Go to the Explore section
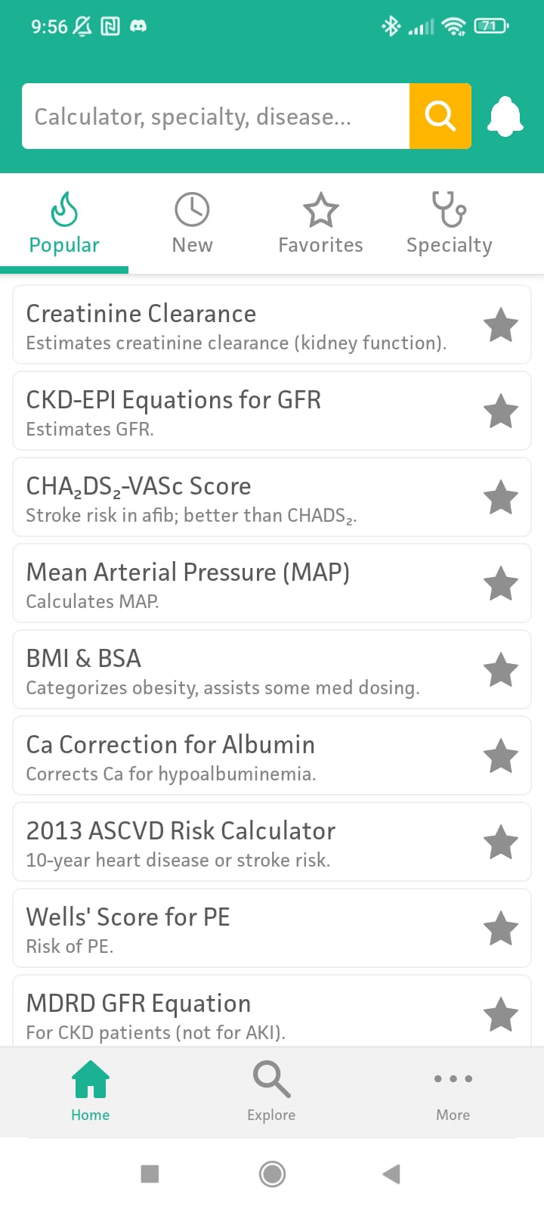 pos(271,1091)
